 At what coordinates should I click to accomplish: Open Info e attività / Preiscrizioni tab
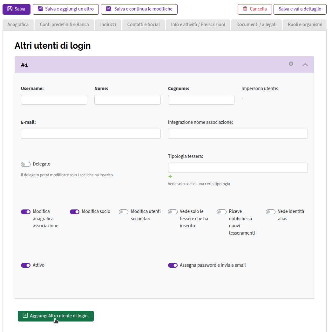(198, 25)
